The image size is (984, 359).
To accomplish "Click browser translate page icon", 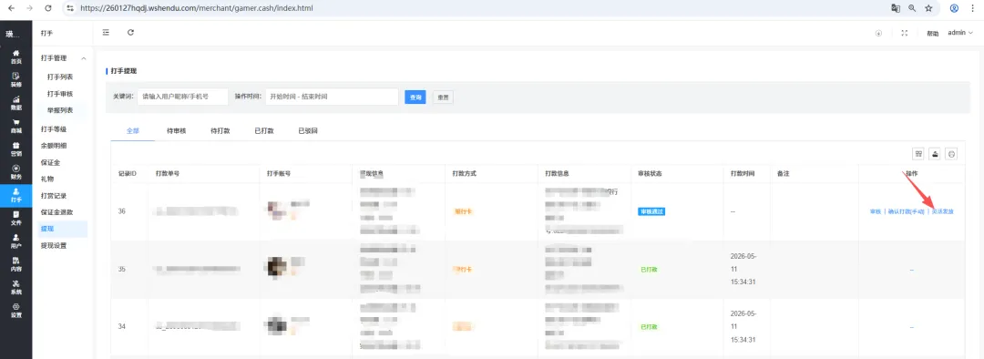I will click(896, 8).
